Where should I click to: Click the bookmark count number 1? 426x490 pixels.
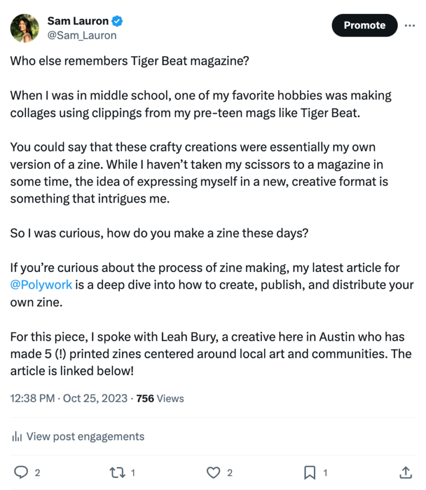[x=325, y=473]
